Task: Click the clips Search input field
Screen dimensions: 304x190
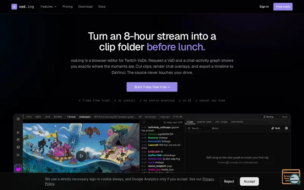Action: 198,128
